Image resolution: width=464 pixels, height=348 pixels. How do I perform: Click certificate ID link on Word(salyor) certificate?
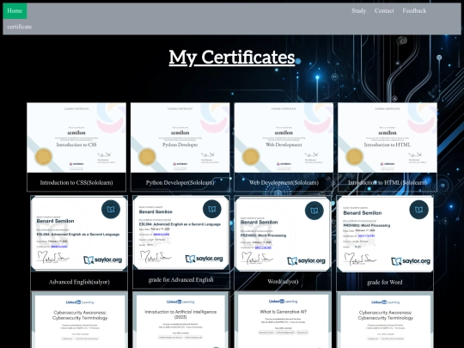(x=263, y=247)
